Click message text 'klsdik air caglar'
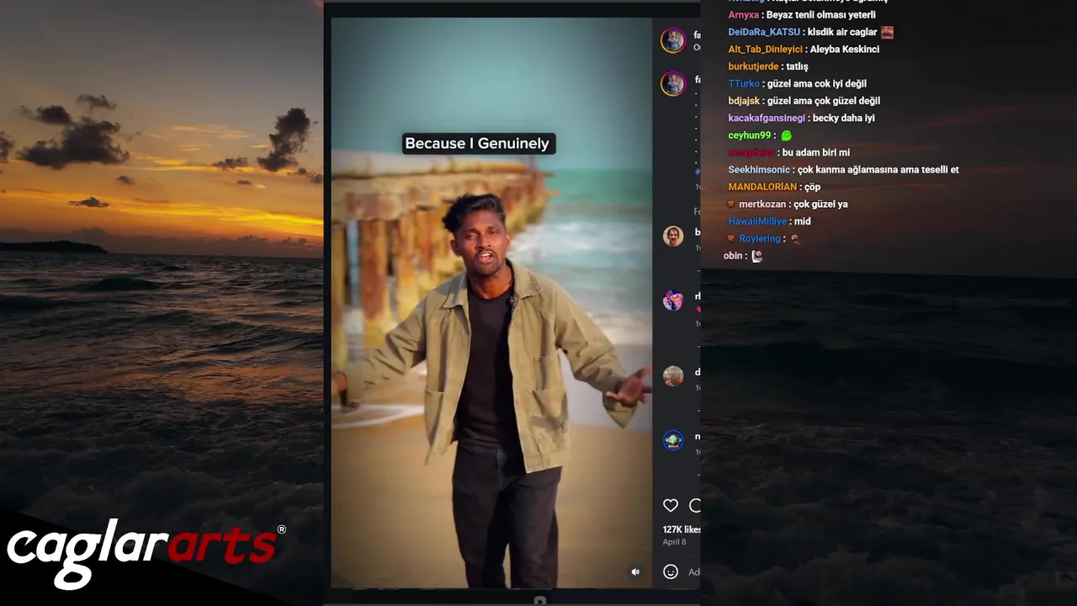Screen dimensions: 1077x606 tap(842, 32)
